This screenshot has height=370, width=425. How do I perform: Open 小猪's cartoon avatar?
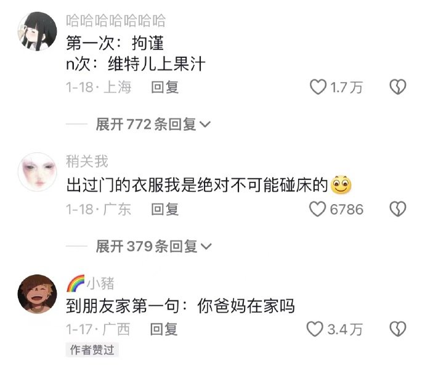38,294
